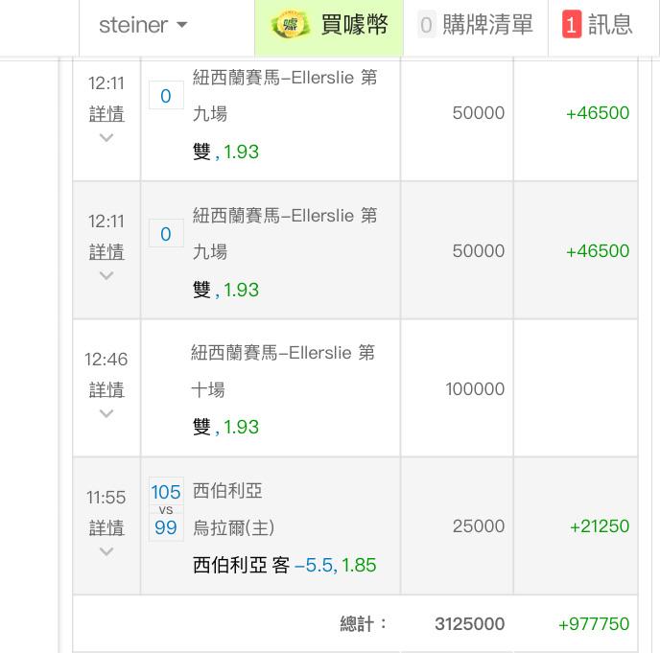Click score box 0 in second row

coord(166,233)
